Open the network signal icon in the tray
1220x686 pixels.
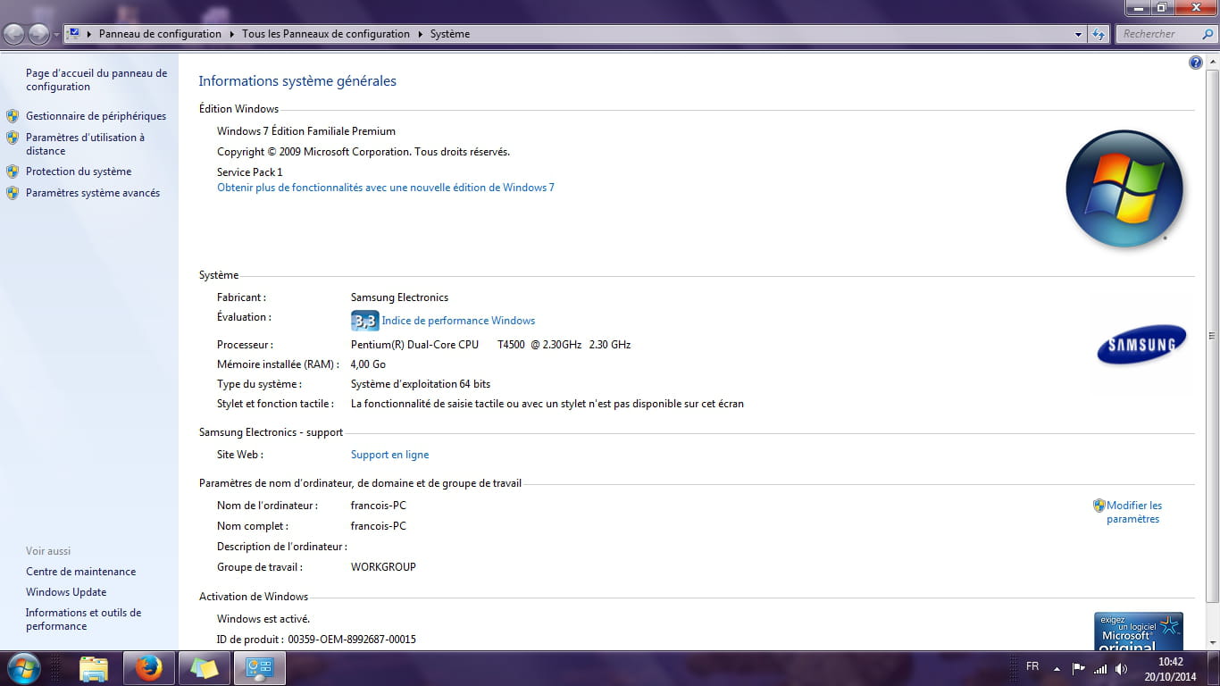pyautogui.click(x=1100, y=668)
